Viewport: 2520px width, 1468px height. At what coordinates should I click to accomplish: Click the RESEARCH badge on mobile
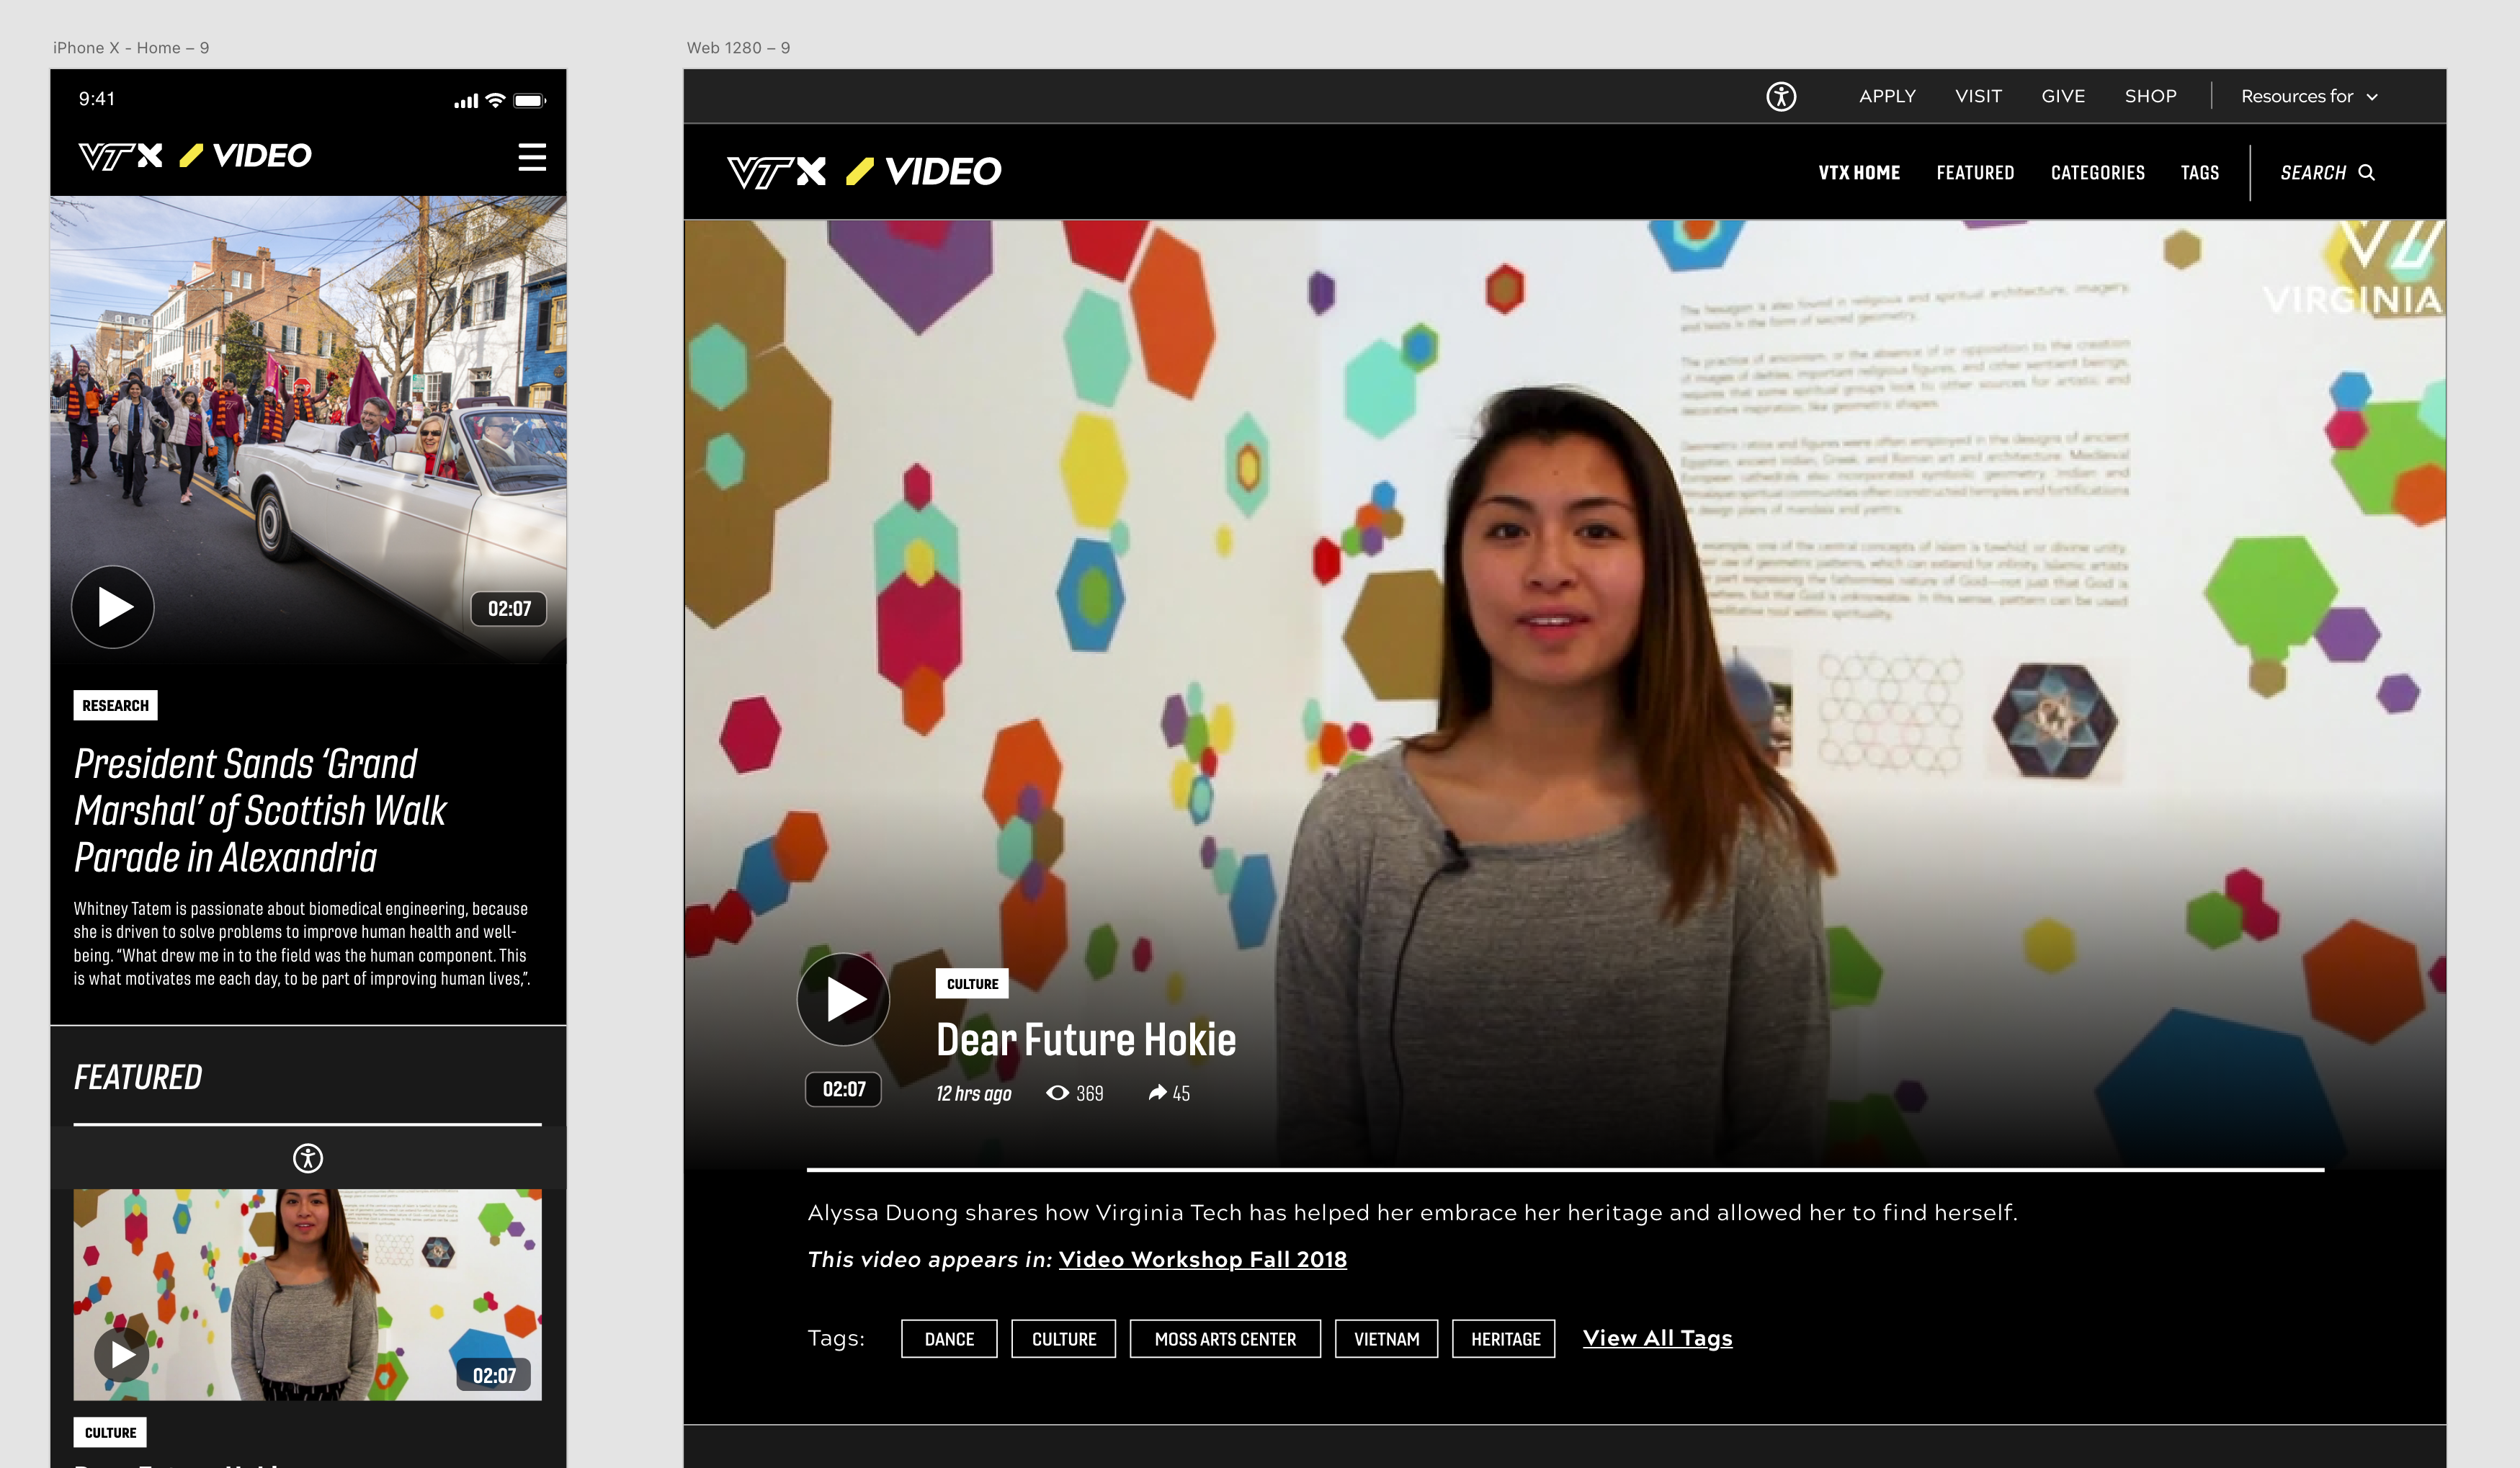115,706
